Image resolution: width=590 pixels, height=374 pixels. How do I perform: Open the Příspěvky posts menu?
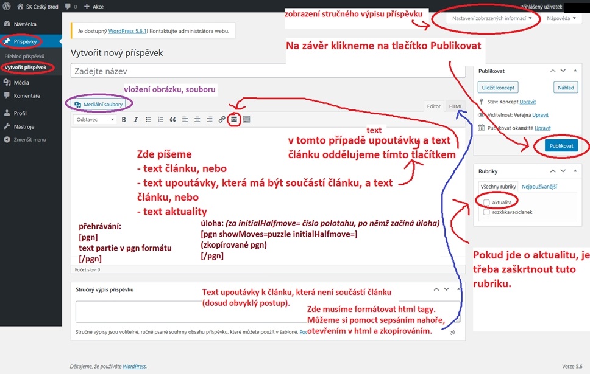31,41
